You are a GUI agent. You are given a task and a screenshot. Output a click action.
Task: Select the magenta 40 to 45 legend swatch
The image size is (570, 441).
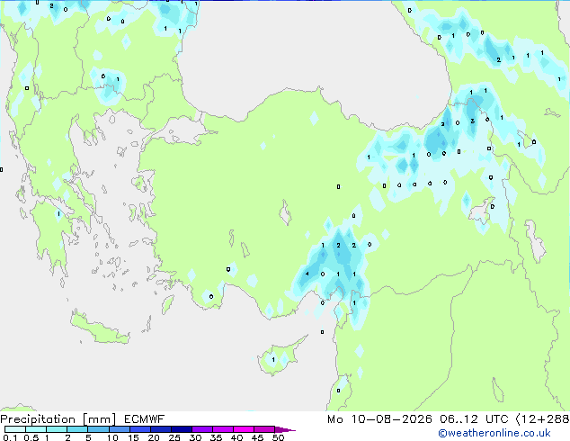click(244, 429)
